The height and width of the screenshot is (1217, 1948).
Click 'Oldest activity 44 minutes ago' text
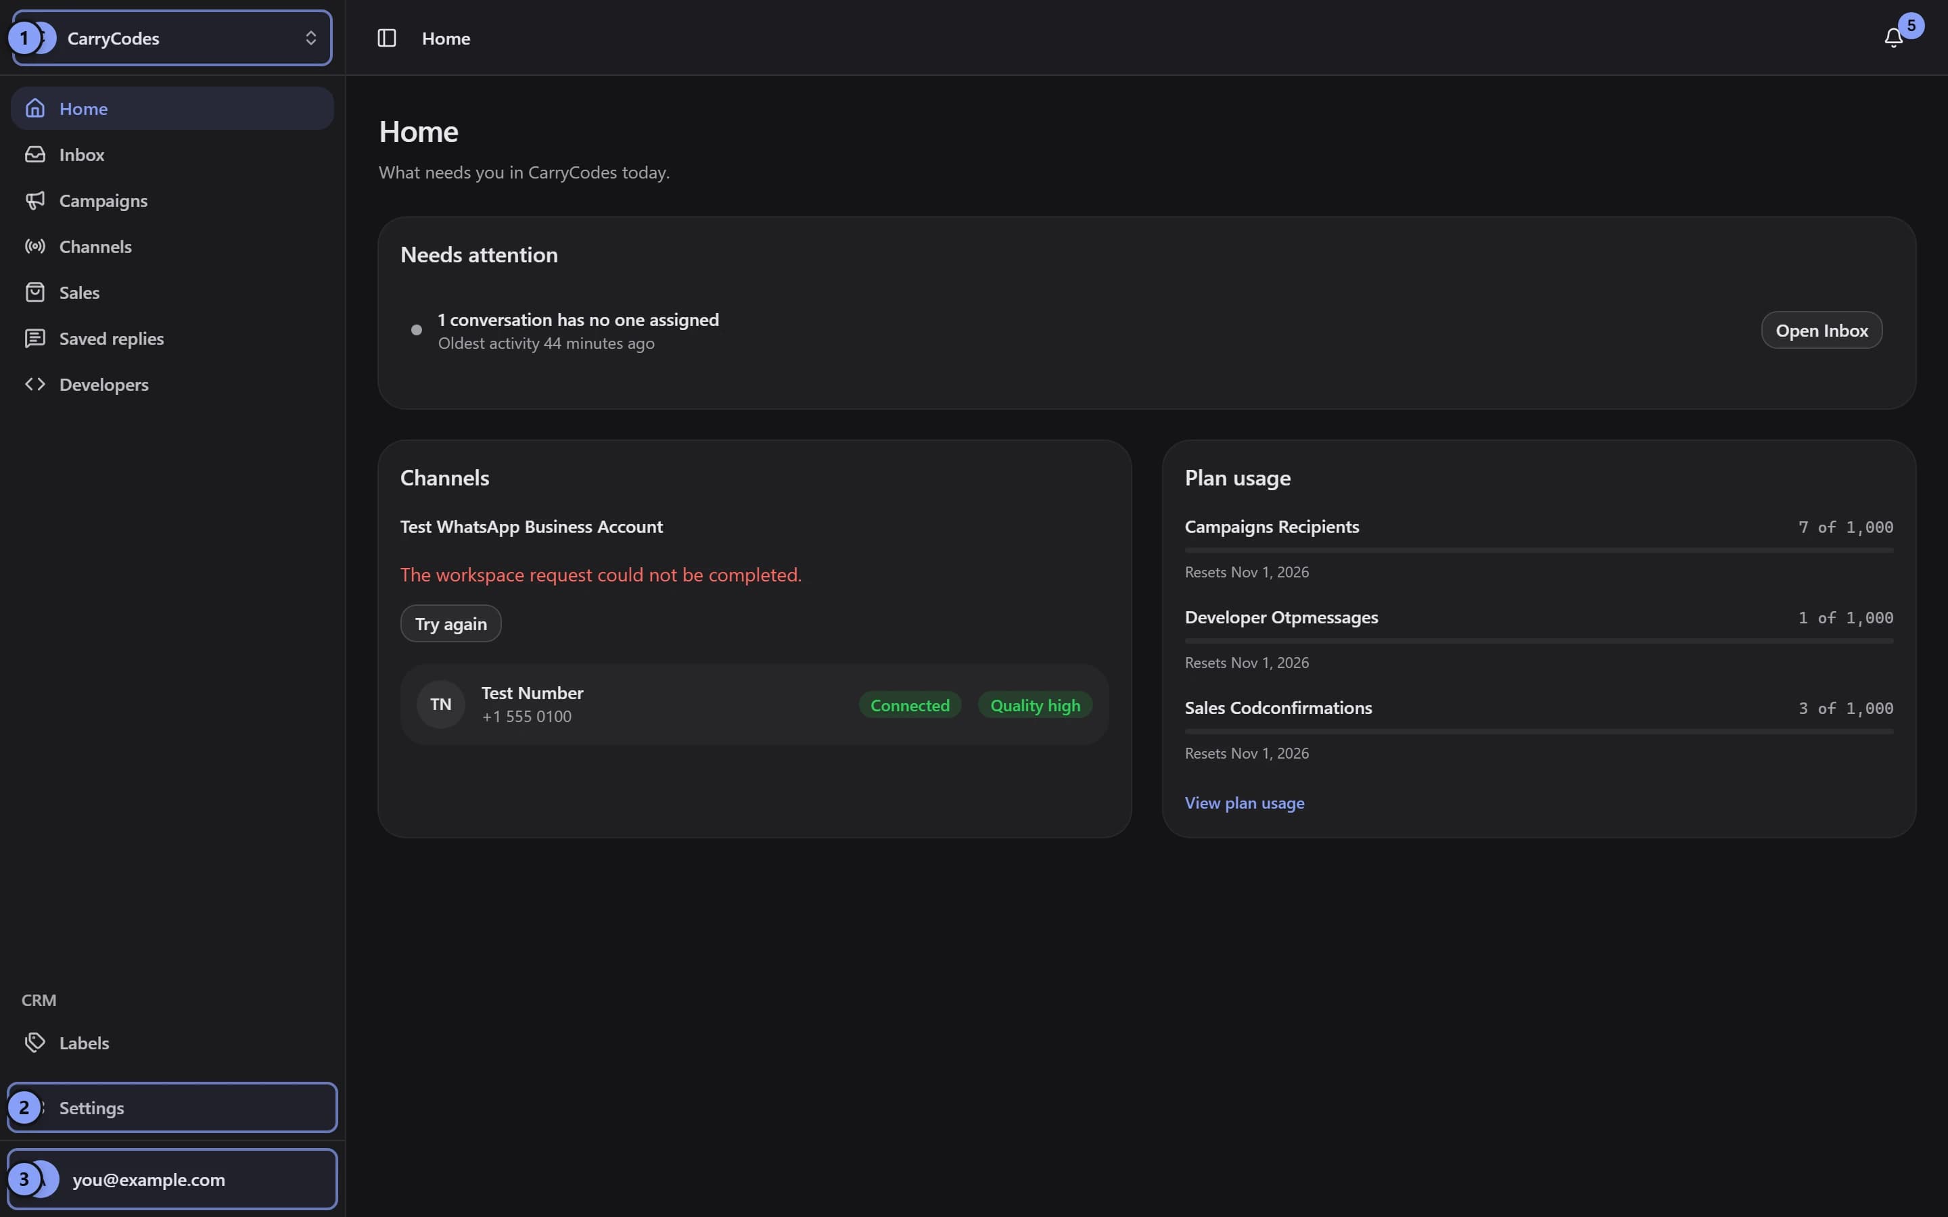[x=546, y=343]
